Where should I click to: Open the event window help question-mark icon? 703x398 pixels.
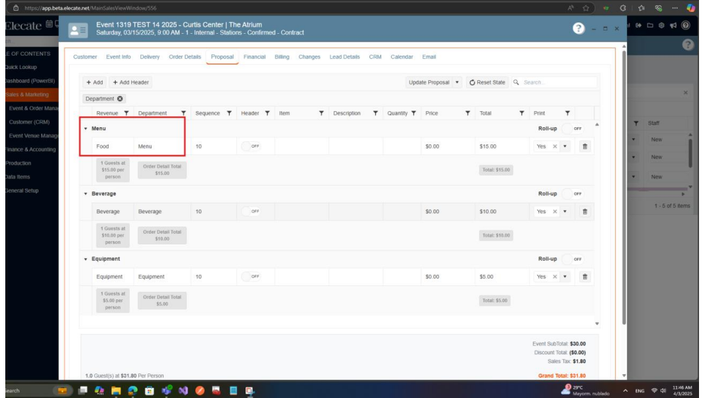pyautogui.click(x=579, y=28)
